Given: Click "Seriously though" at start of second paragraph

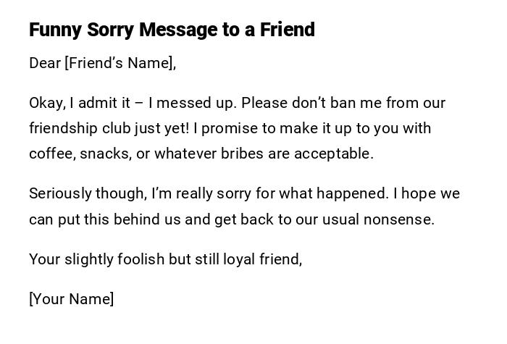Looking at the screenshot, I should point(86,194).
